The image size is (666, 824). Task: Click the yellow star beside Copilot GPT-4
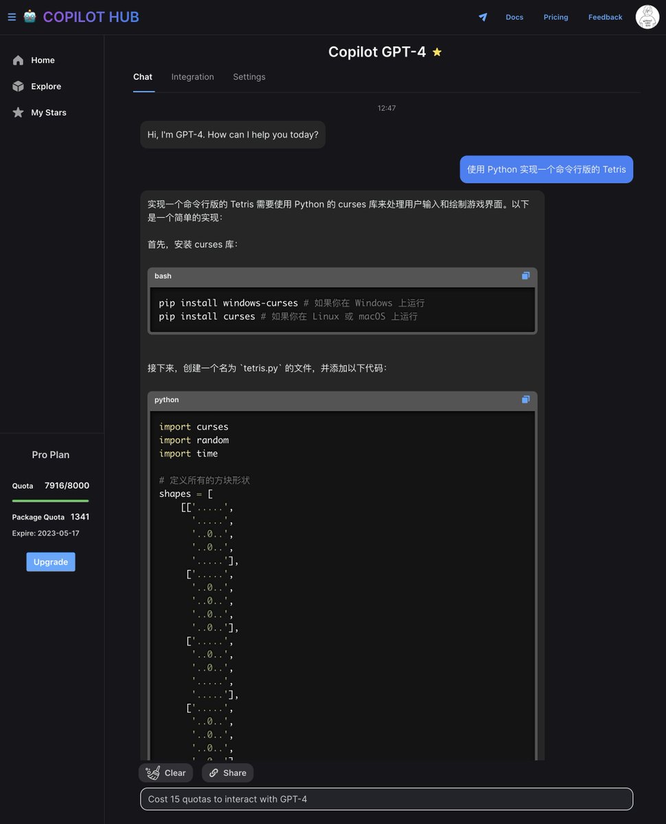click(437, 52)
